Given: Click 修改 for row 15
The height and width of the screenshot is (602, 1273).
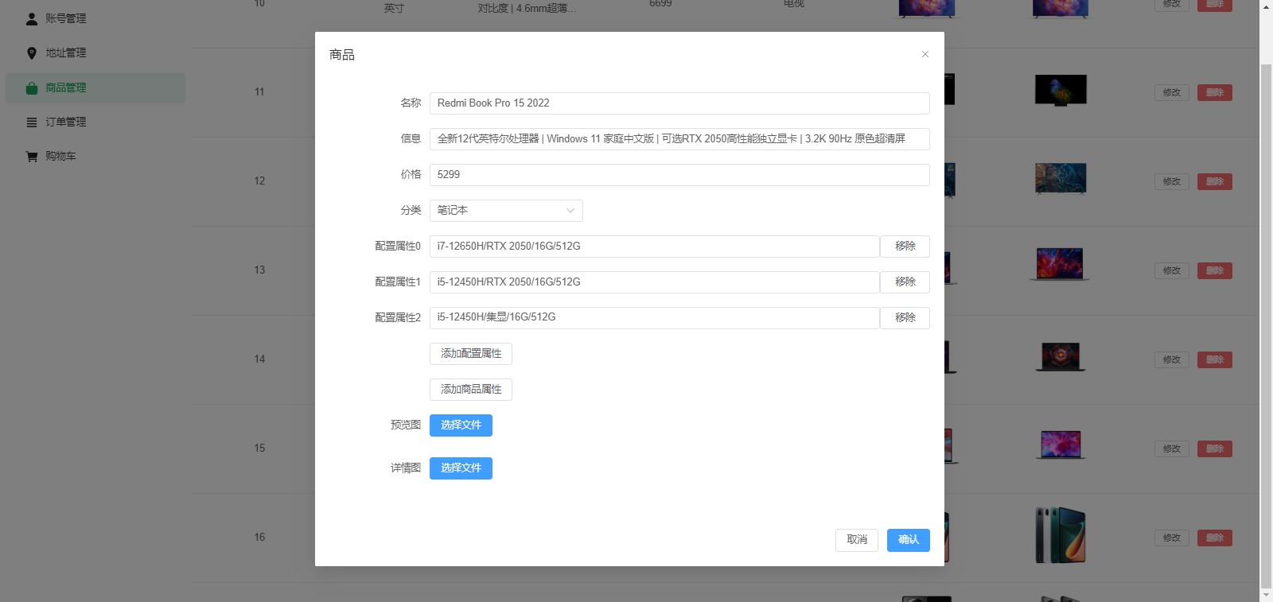Looking at the screenshot, I should click(x=1172, y=449).
